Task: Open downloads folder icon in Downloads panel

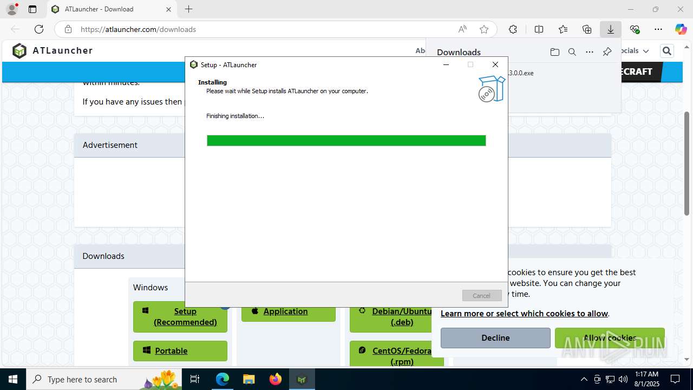Action: click(x=555, y=52)
